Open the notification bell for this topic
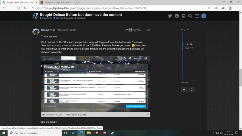The height and width of the screenshot is (136, 242). [191, 89]
